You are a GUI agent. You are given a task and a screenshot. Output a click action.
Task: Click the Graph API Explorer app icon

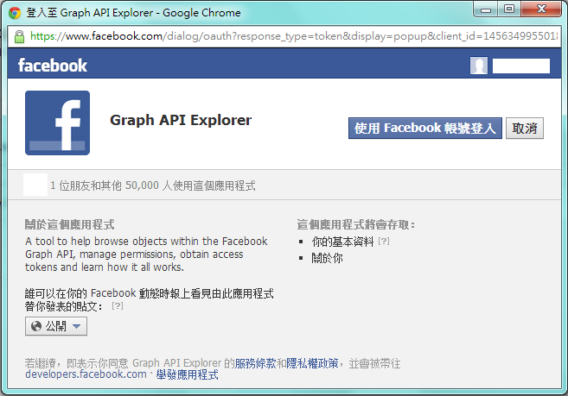(57, 123)
